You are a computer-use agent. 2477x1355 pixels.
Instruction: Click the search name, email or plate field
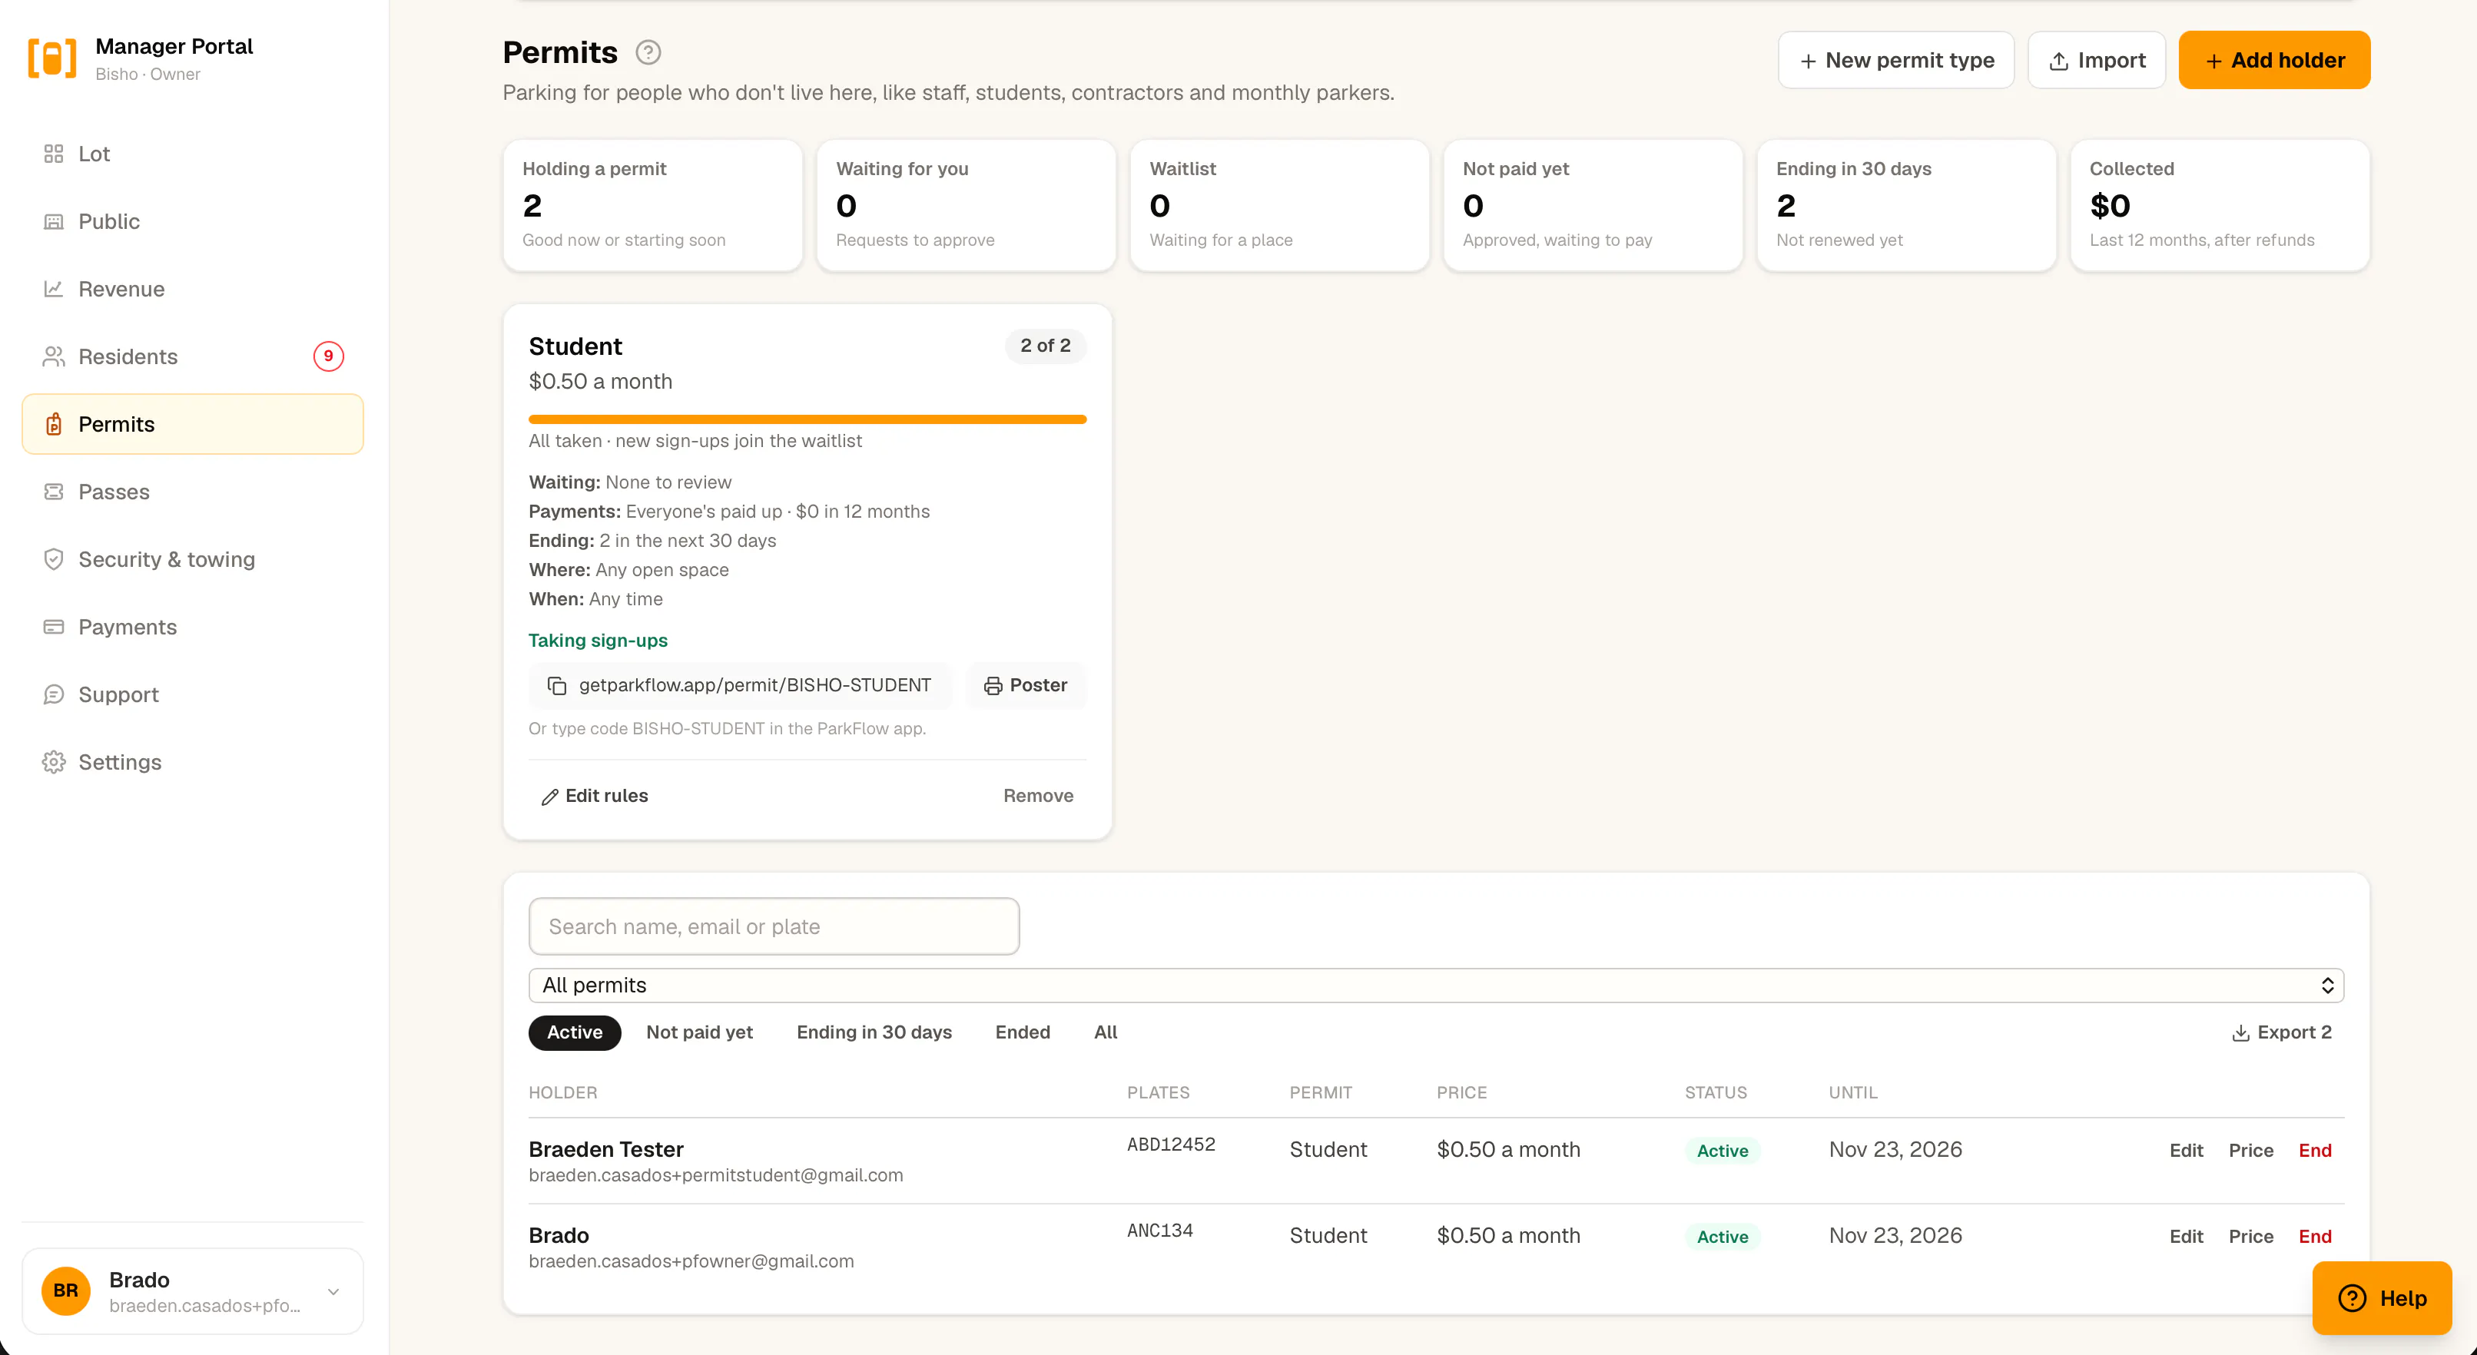pos(774,926)
